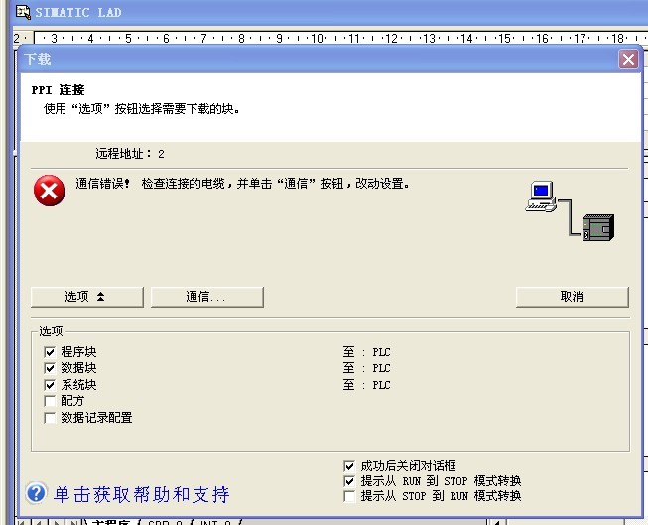Click the red communication error icon
648x525 pixels.
(49, 191)
